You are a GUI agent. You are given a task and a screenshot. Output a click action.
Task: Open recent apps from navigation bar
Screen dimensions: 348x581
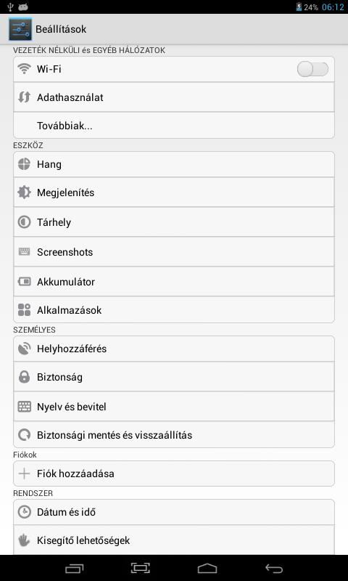[74, 569]
